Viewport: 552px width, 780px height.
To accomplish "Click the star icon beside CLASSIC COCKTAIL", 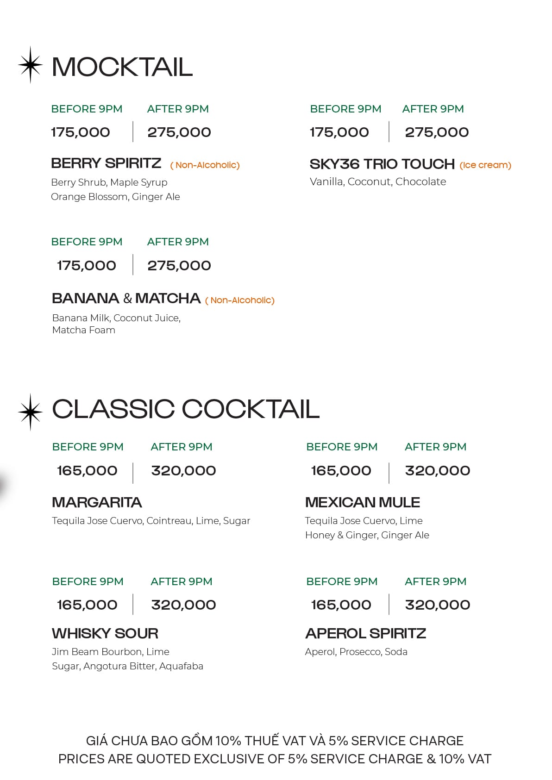I will 30,412.
